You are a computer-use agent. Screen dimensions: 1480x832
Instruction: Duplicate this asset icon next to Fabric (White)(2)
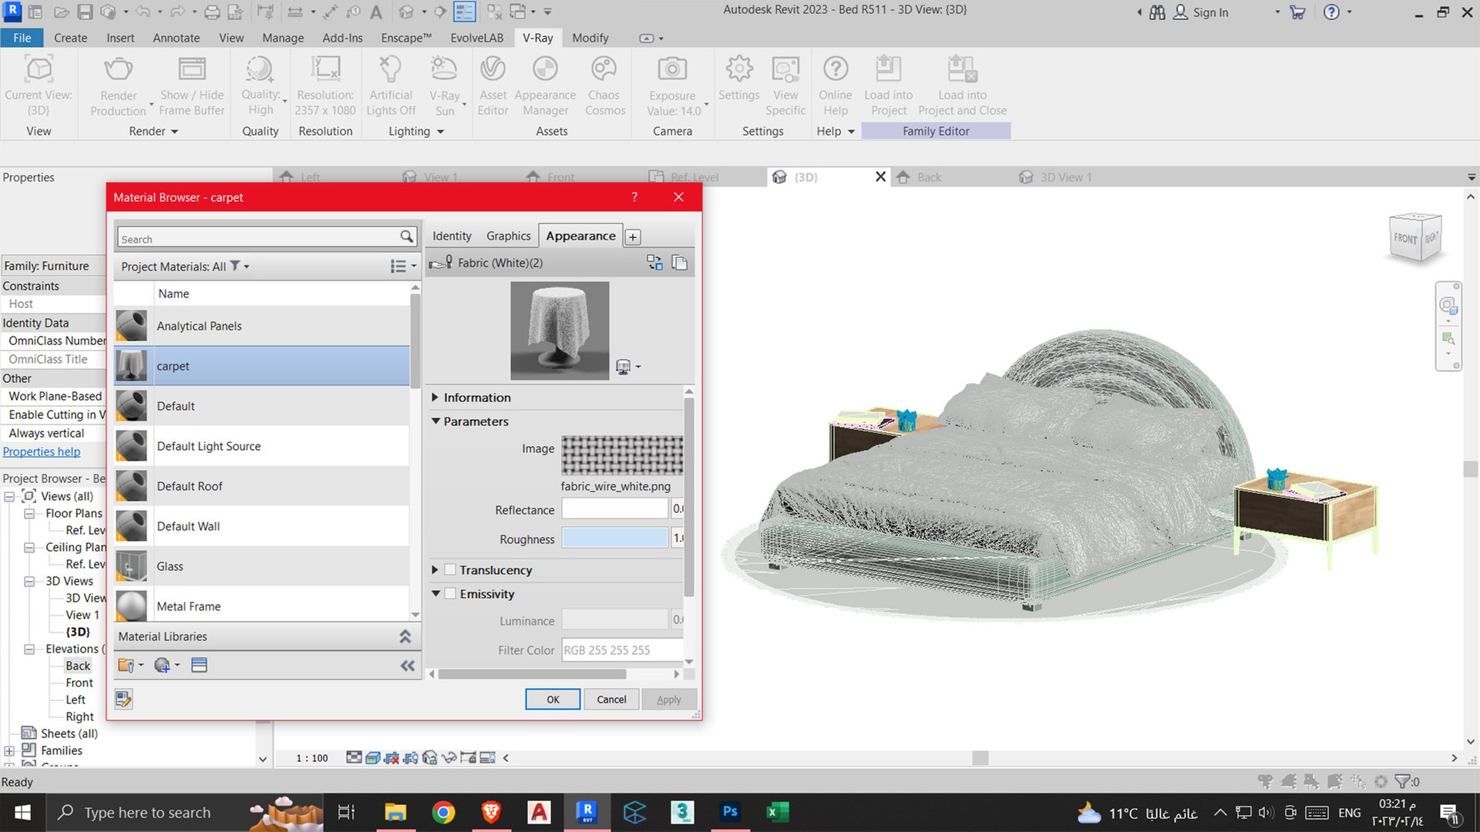[680, 263]
